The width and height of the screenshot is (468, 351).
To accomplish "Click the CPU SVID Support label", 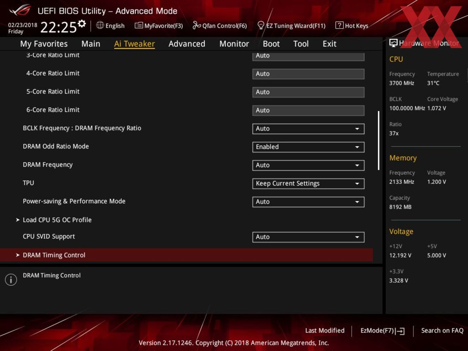I will coord(49,236).
